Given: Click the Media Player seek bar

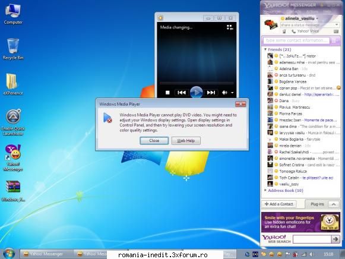Looking at the screenshot, I should pos(197,83).
